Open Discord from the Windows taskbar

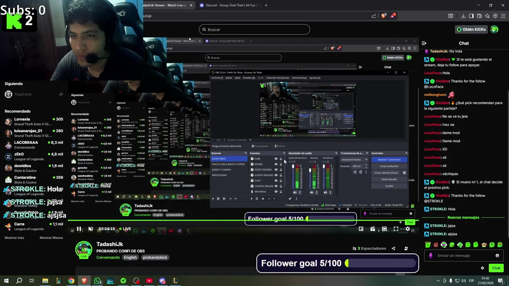click(x=162, y=281)
